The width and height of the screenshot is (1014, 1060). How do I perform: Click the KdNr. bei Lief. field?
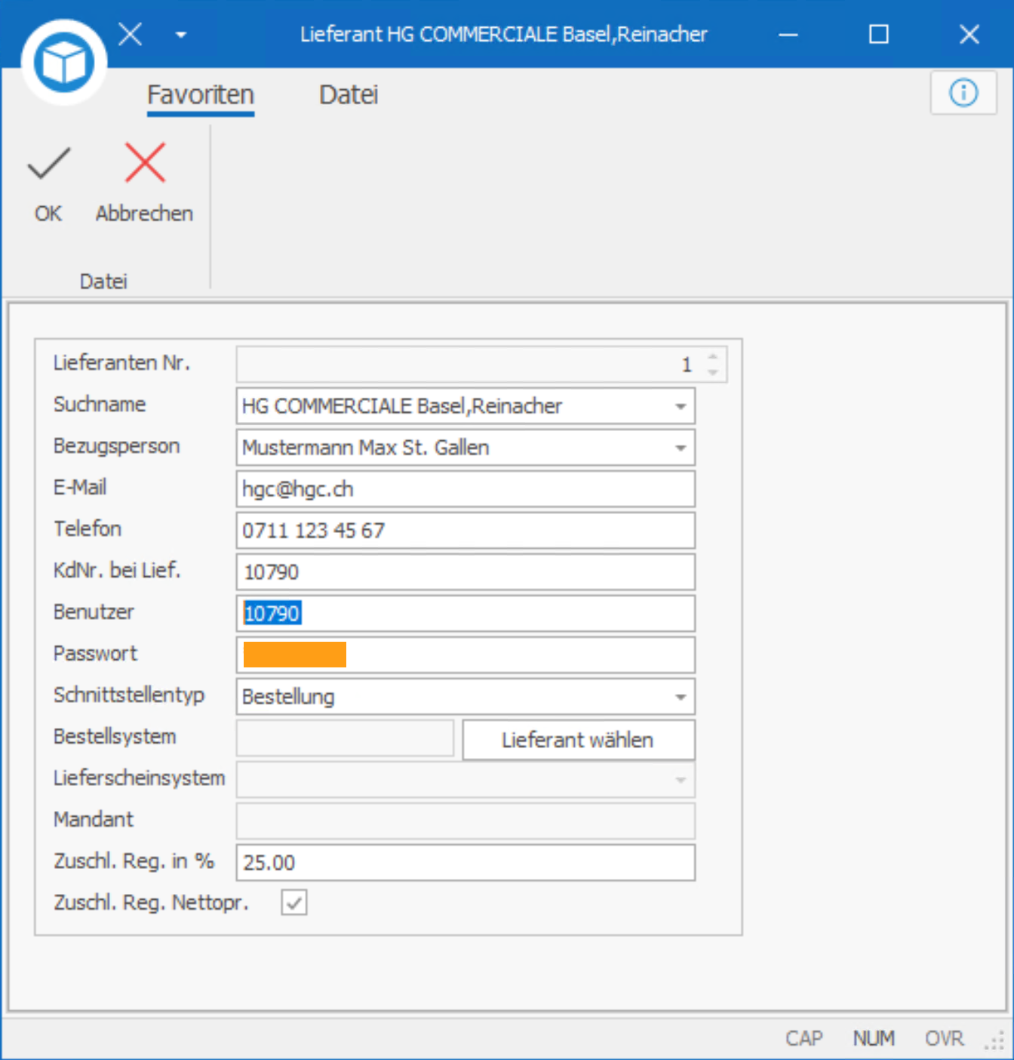click(466, 572)
